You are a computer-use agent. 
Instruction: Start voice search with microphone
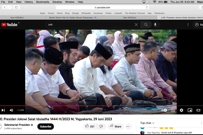[x=155, y=25]
